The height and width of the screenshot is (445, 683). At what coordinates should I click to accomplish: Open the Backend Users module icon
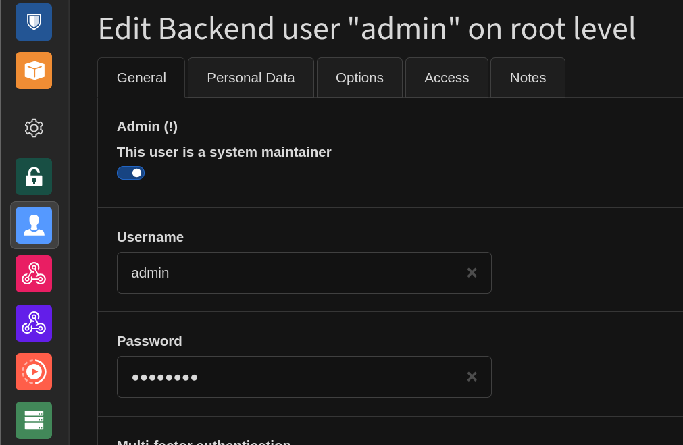click(34, 225)
